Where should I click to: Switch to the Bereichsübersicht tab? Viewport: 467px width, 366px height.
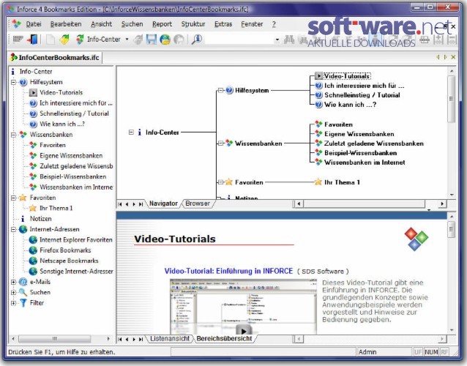click(x=224, y=339)
